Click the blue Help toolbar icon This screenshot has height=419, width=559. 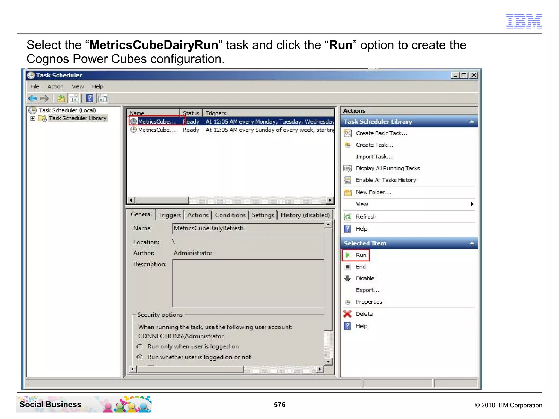pos(90,98)
